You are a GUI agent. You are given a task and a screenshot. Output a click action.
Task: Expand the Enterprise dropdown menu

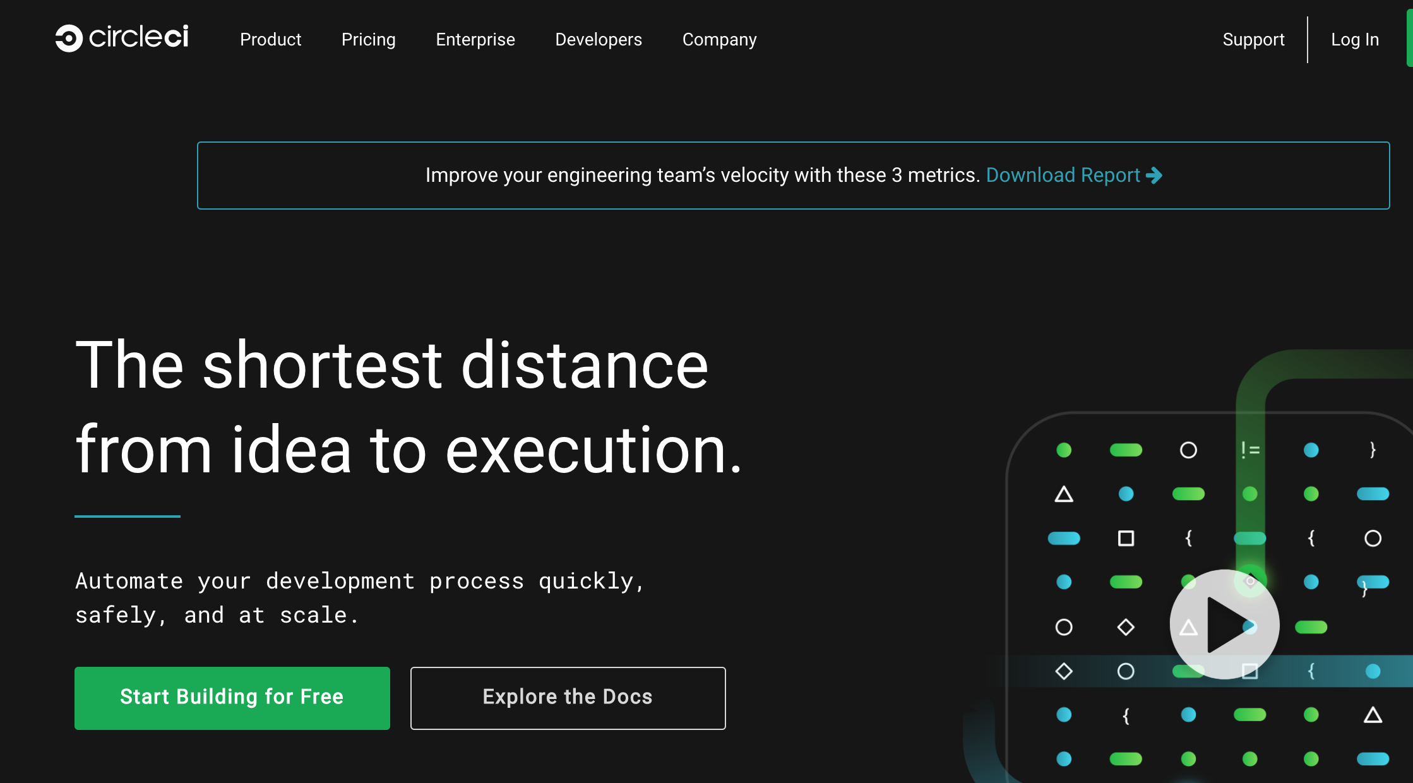click(475, 40)
